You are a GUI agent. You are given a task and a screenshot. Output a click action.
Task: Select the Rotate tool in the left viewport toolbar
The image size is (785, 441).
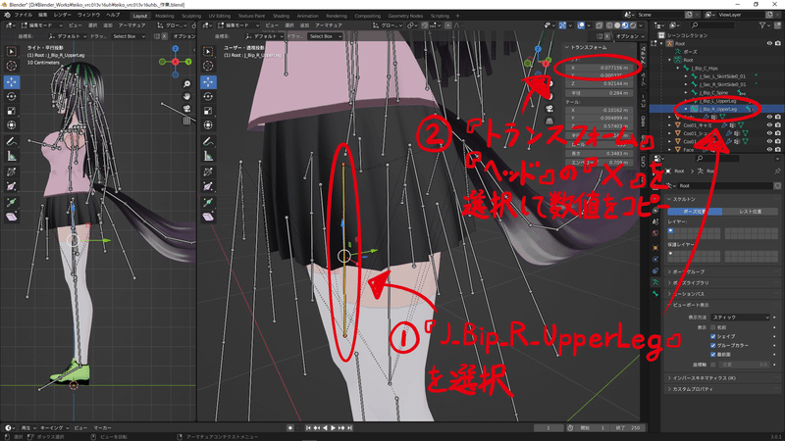coord(12,96)
